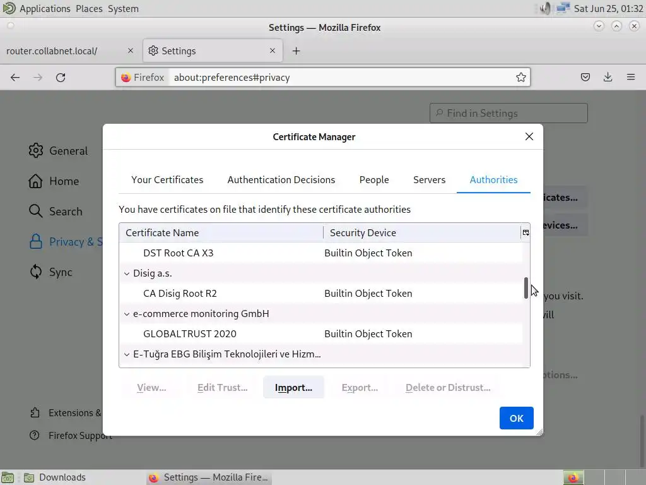Sort by Certificate Name column header
This screenshot has height=485, width=646.
(221, 232)
